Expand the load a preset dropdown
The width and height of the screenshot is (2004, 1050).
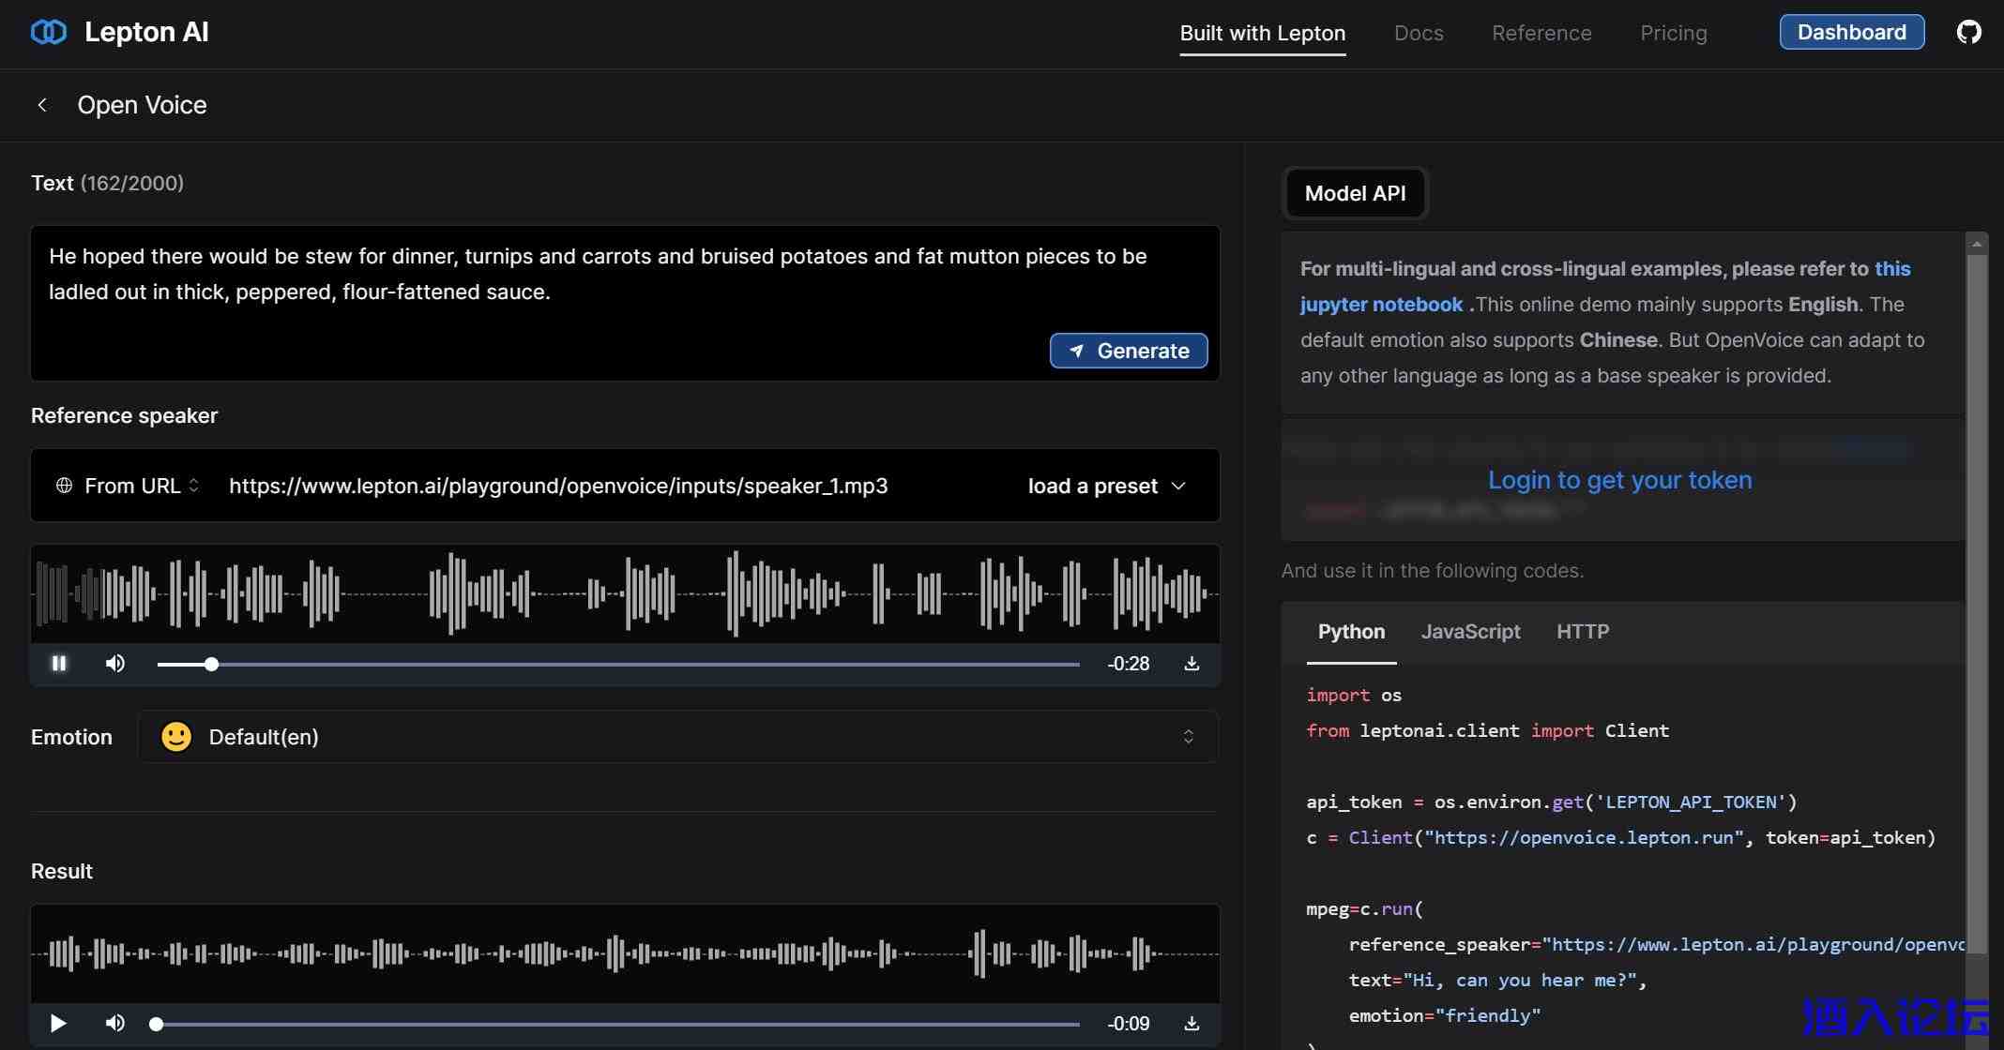1107,486
